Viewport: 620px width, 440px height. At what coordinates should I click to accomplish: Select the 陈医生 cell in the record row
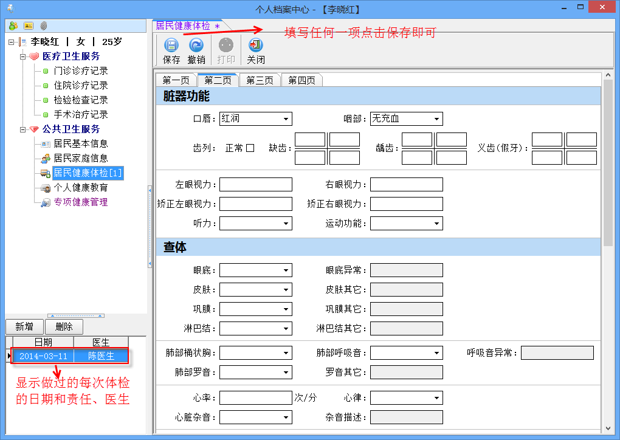(102, 356)
